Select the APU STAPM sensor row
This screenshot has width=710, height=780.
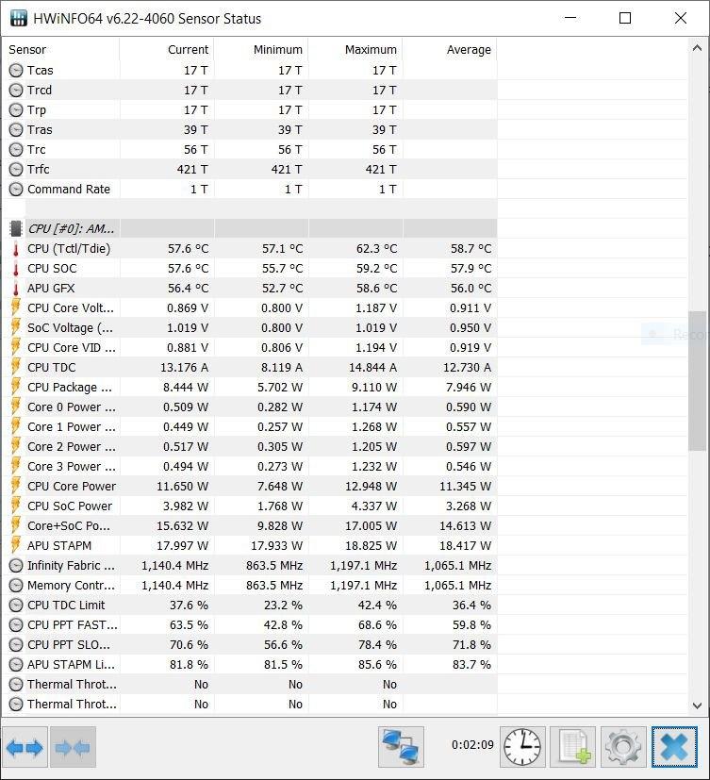pos(59,545)
